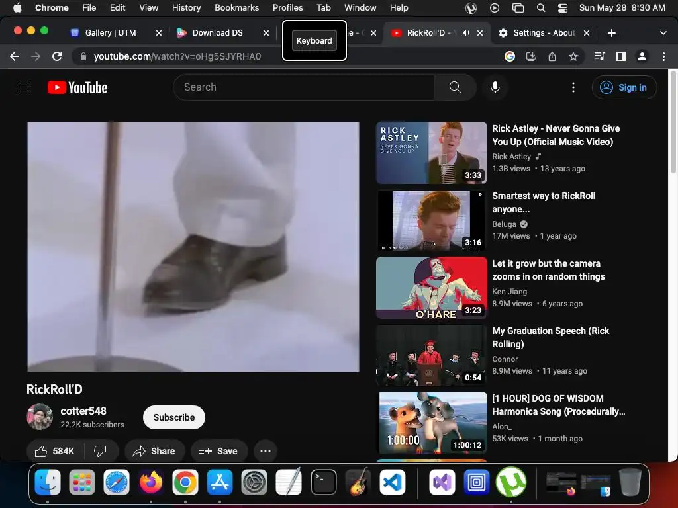Open 1 HOUR DOG OF WISDOM video title
The width and height of the screenshot is (678, 508).
pyautogui.click(x=559, y=405)
